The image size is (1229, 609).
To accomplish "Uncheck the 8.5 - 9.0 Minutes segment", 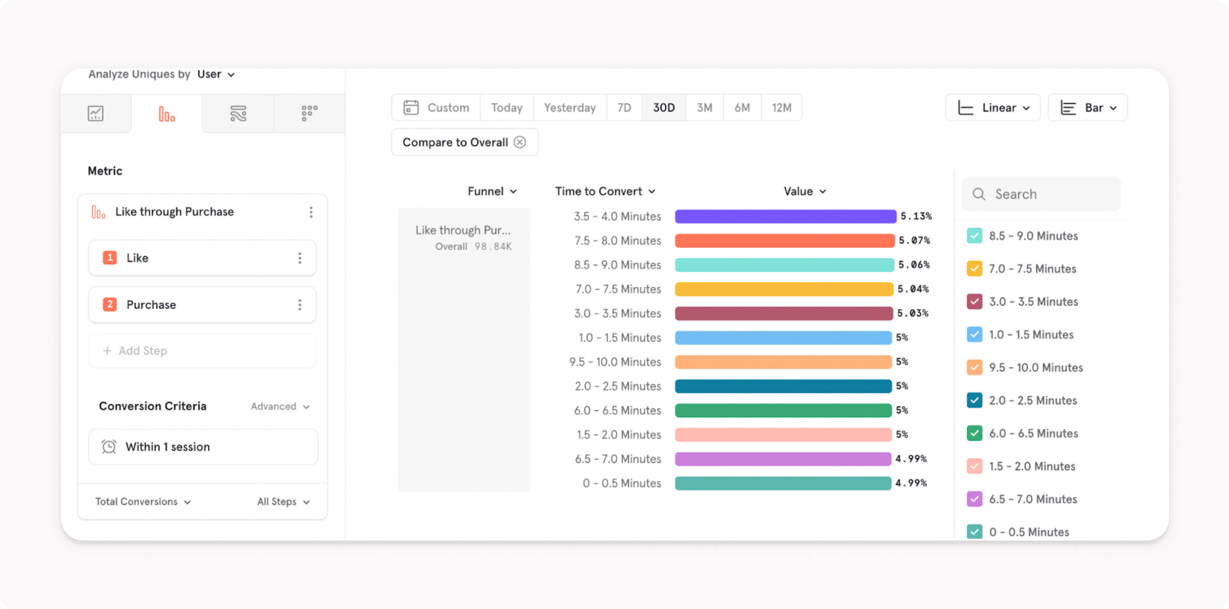I will 974,236.
